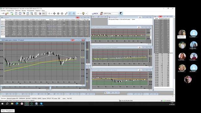This screenshot has width=201, height=113.
Task: Select the pencil line drawing tool
Action: [66, 13]
